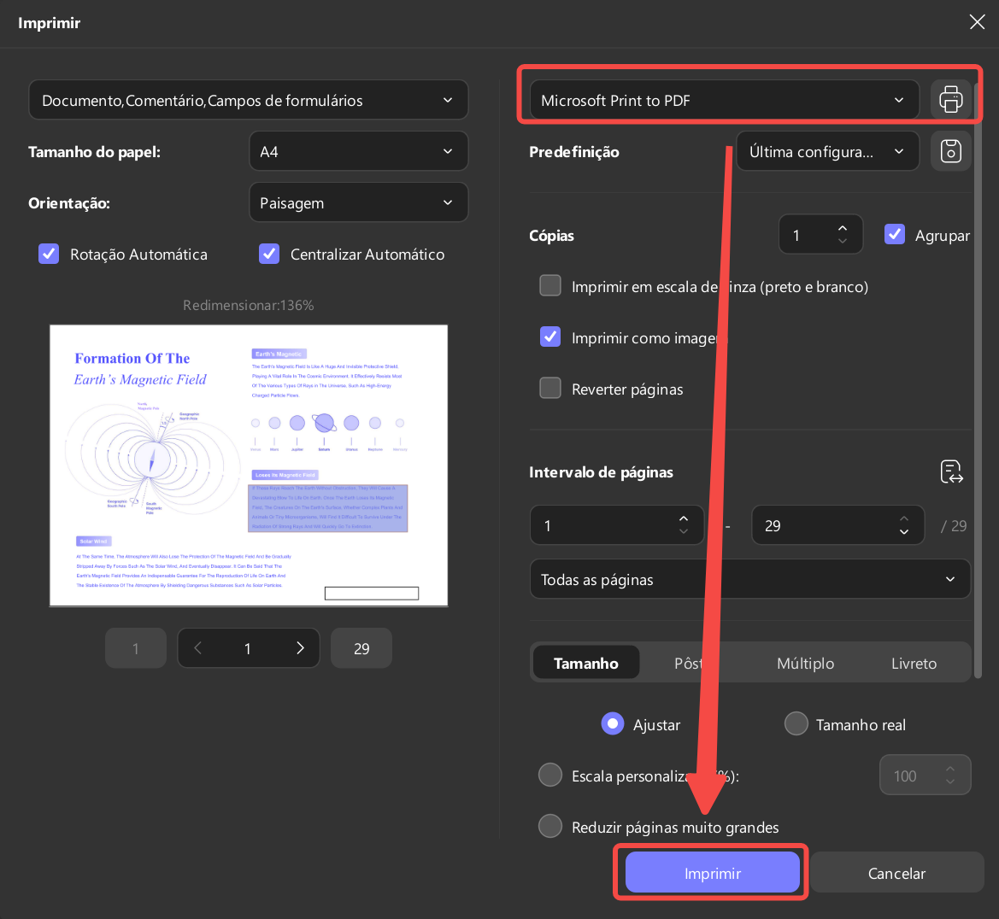
Task: Select Reduzir páginas muito grandes
Action: (550, 826)
